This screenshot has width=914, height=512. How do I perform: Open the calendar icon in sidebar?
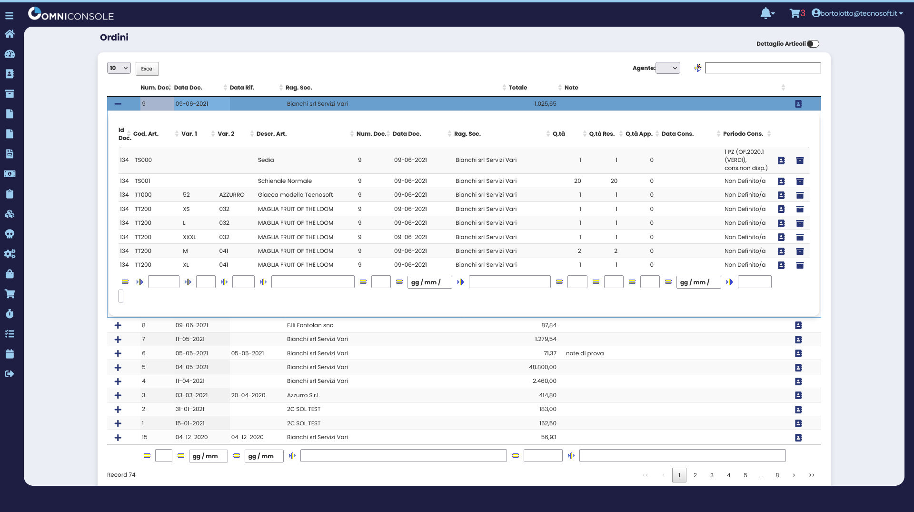pyautogui.click(x=10, y=354)
